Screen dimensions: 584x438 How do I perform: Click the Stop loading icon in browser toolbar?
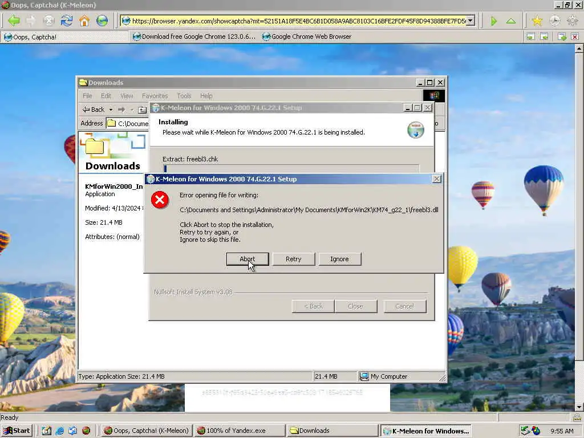point(49,21)
